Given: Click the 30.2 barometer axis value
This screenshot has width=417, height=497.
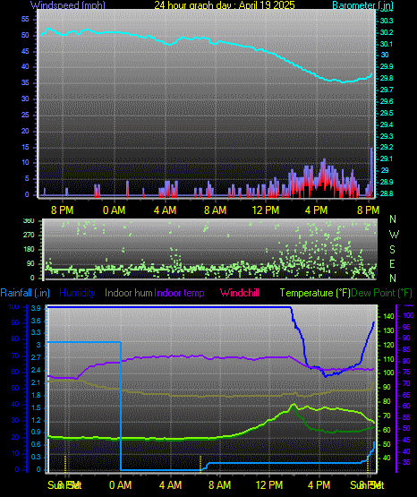Looking at the screenshot, I should [387, 32].
